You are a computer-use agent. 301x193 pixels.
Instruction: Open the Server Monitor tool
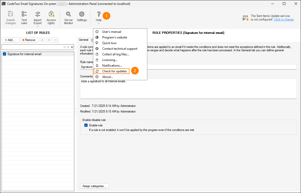point(68,14)
